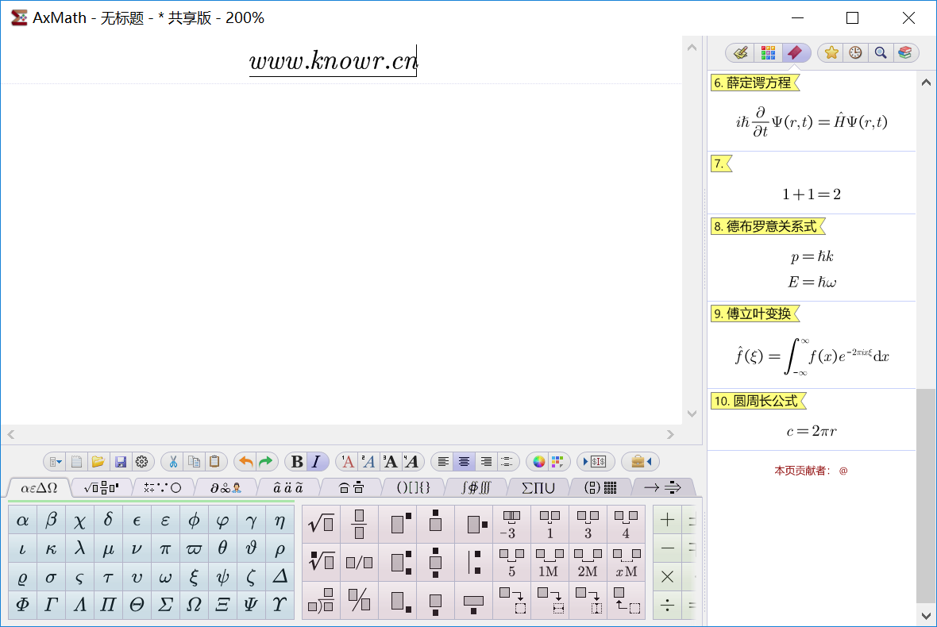The height and width of the screenshot is (627, 937).
Task: Apply font style 4 bold italic A
Action: point(411,462)
